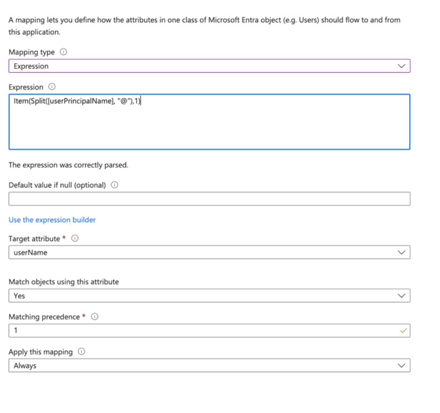Expand the Target attribute userName dropdown
The width and height of the screenshot is (440, 413).
(x=209, y=252)
